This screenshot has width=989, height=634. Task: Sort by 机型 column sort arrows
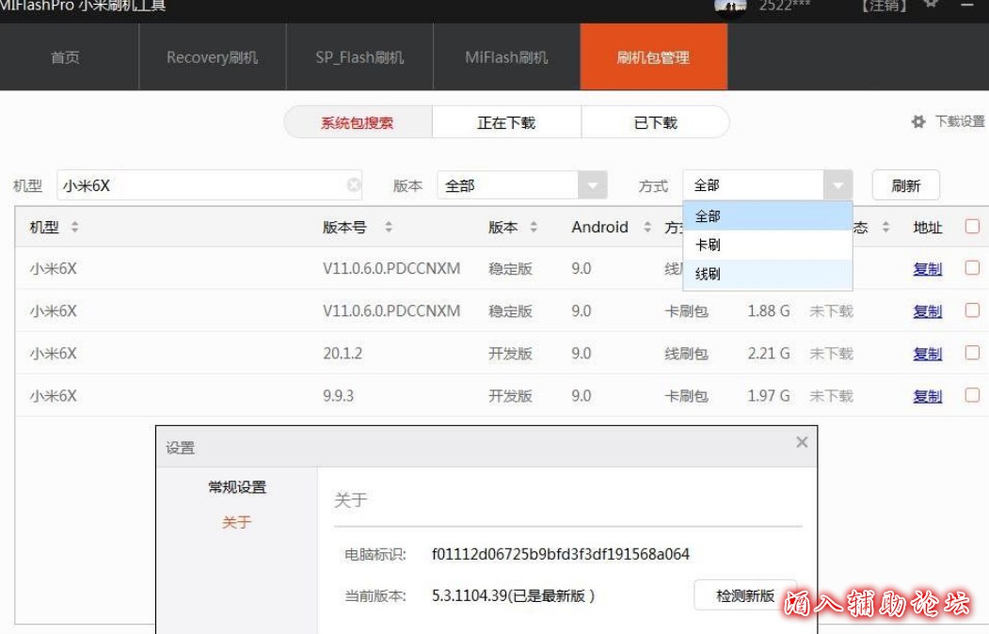click(75, 228)
